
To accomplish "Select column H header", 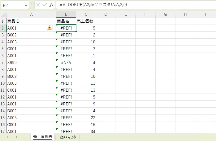I will tap(185, 14).
